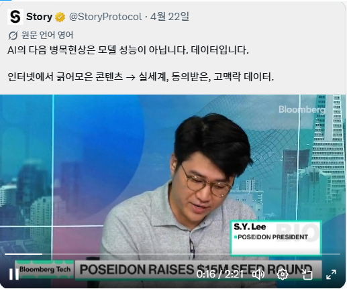347x289 pixels.
Task: Open the @StoryProtocol handle link
Action: click(105, 17)
